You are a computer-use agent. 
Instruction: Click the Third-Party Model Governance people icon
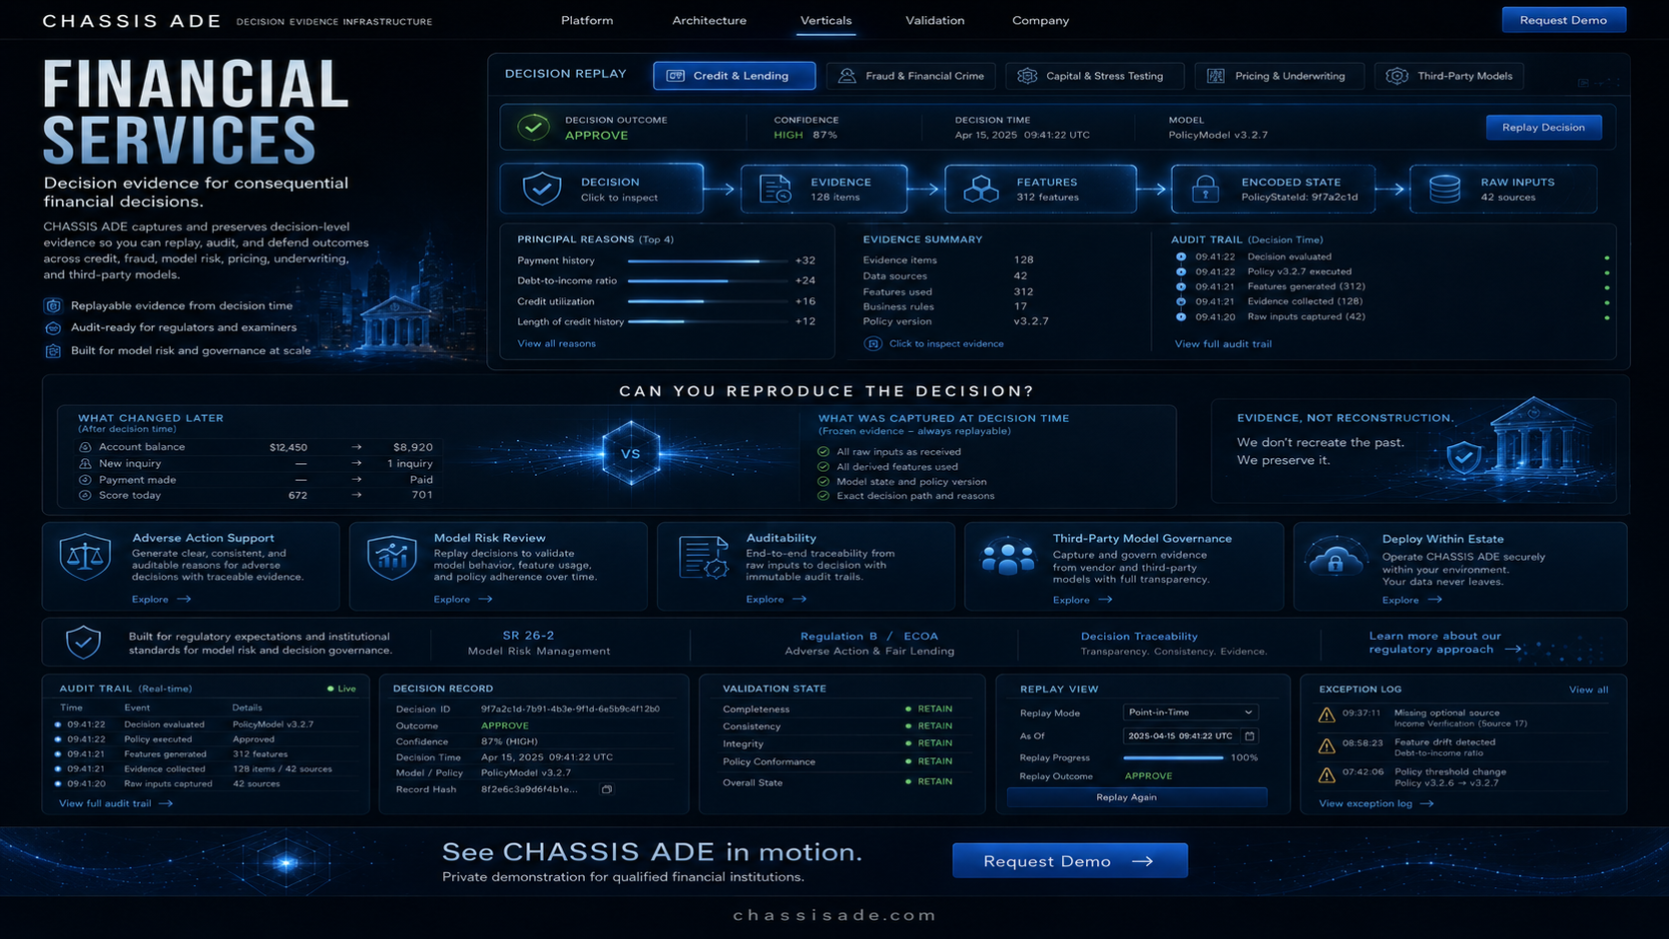(1008, 557)
